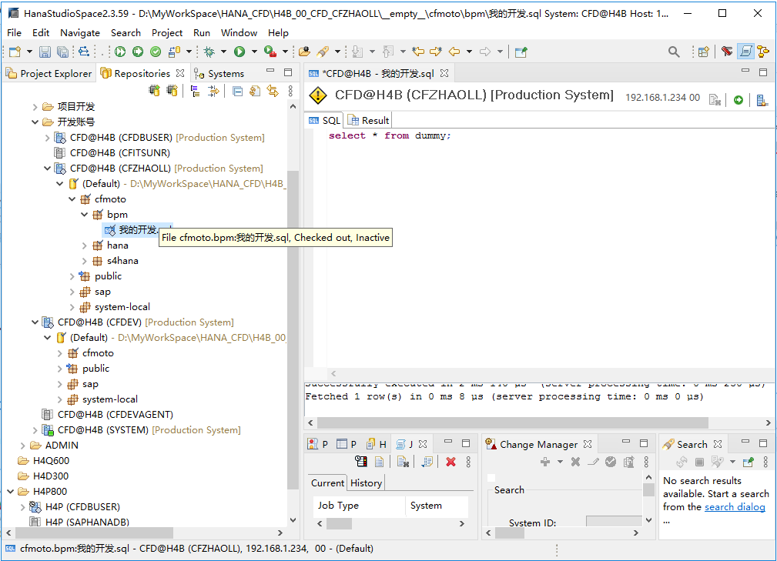The height and width of the screenshot is (561, 777).
Task: Collapse the bpm package node
Action: click(x=84, y=215)
